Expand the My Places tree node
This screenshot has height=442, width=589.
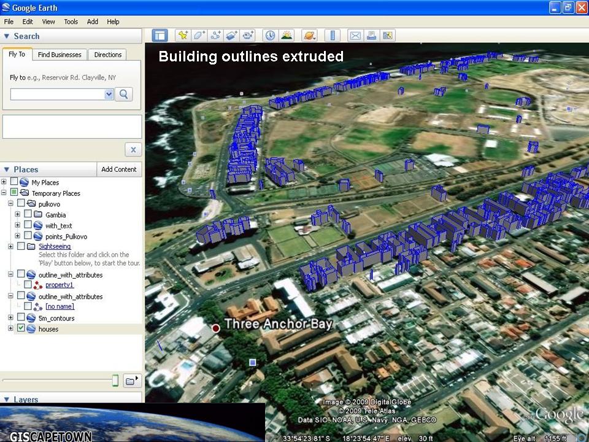pyautogui.click(x=4, y=182)
